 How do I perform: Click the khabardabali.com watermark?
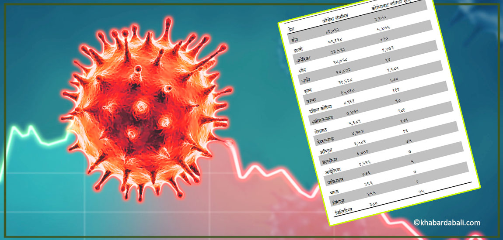point(447,223)
